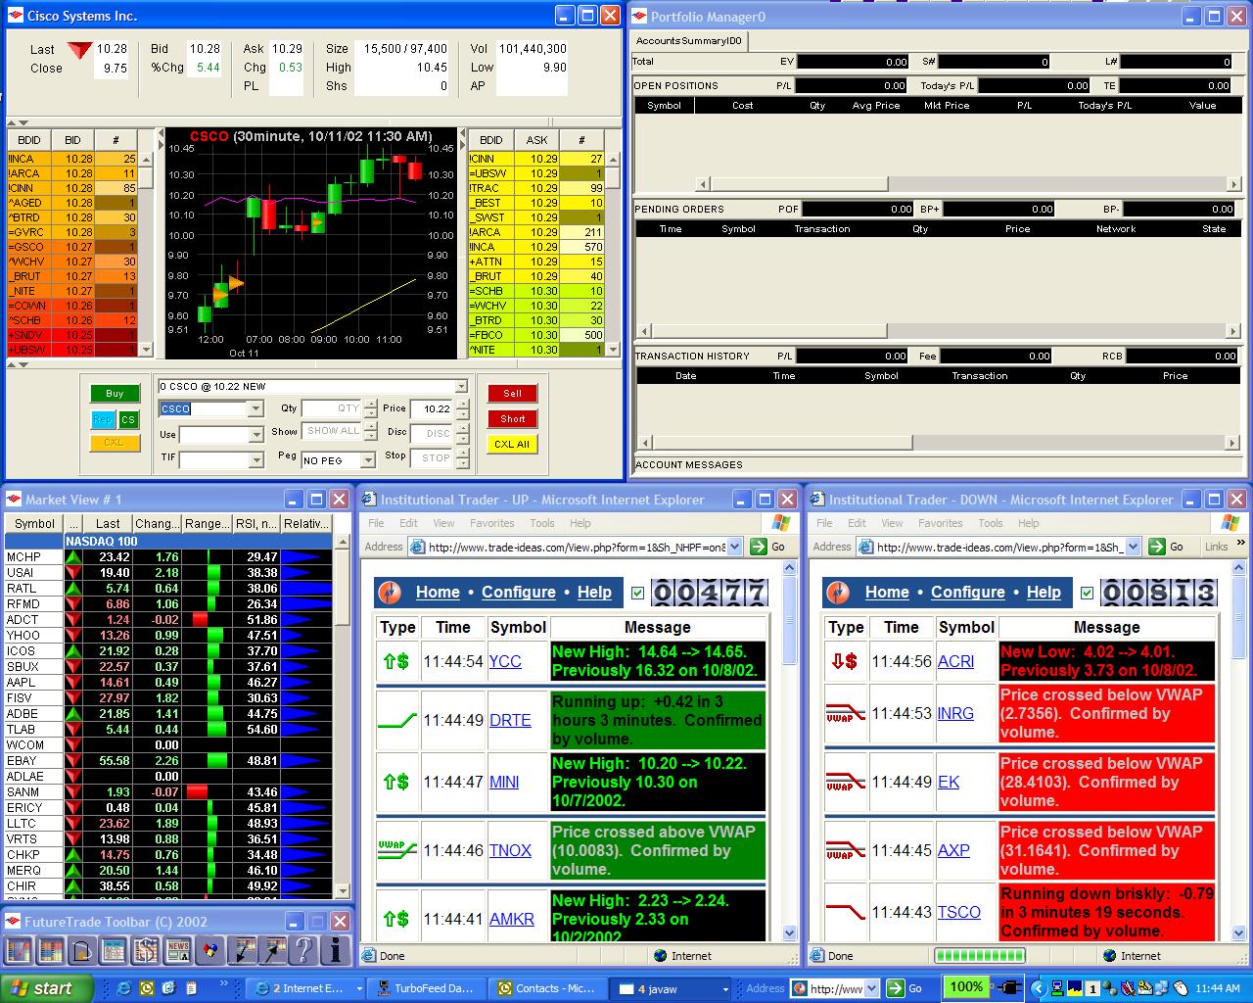Click the colored balls icon in FutureTrade Toolbar
This screenshot has height=1003, width=1253.
tap(209, 949)
